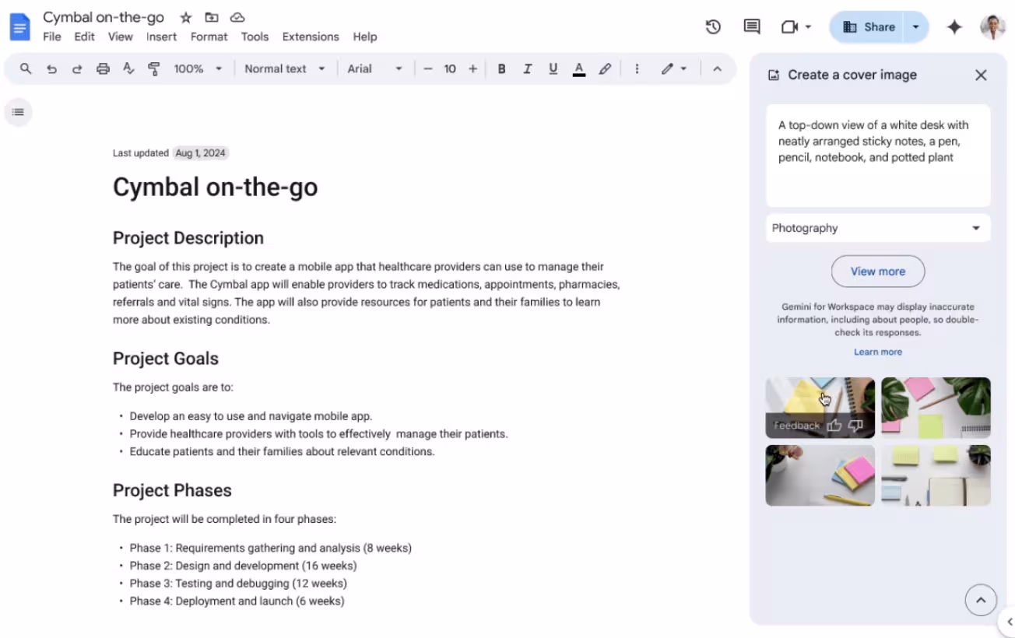Open the Extensions menu
This screenshot has height=638, width=1015.
tap(310, 37)
